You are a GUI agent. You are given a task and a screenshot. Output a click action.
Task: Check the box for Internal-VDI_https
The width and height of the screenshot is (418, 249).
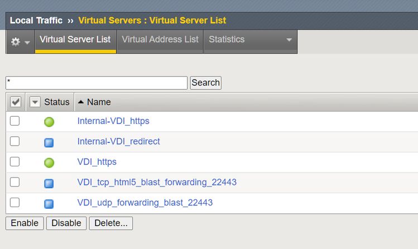pos(15,121)
